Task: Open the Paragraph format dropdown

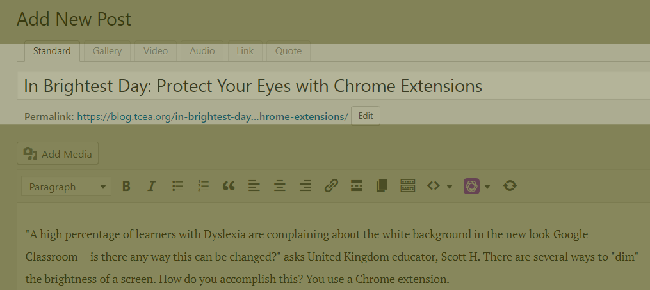Action: [x=67, y=187]
